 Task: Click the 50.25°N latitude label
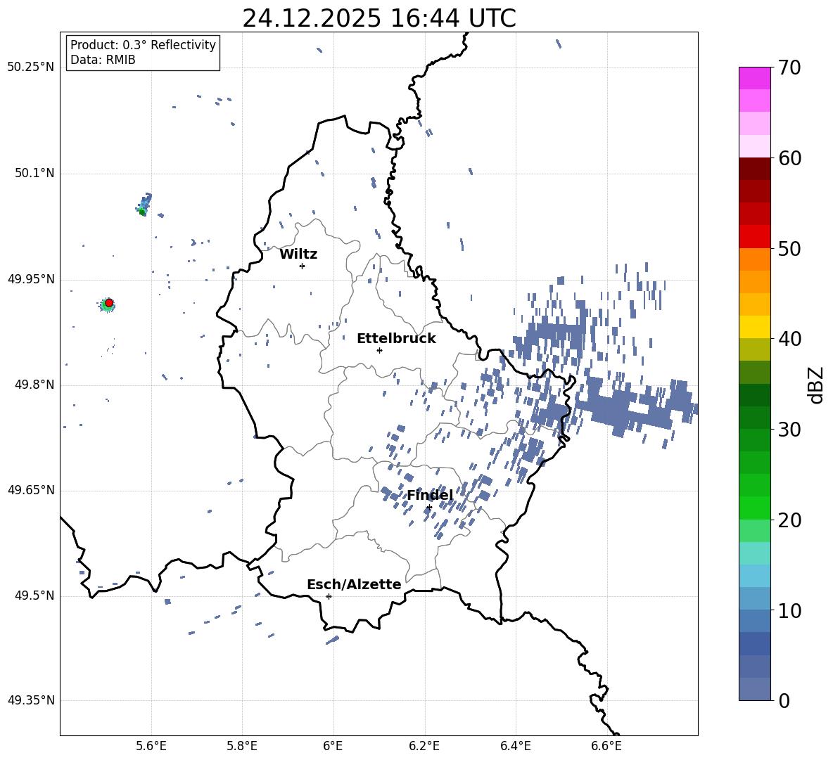31,67
